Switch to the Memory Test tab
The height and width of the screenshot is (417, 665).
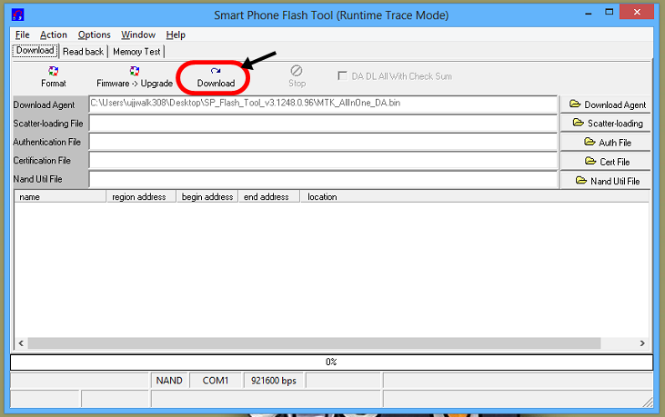click(x=136, y=52)
